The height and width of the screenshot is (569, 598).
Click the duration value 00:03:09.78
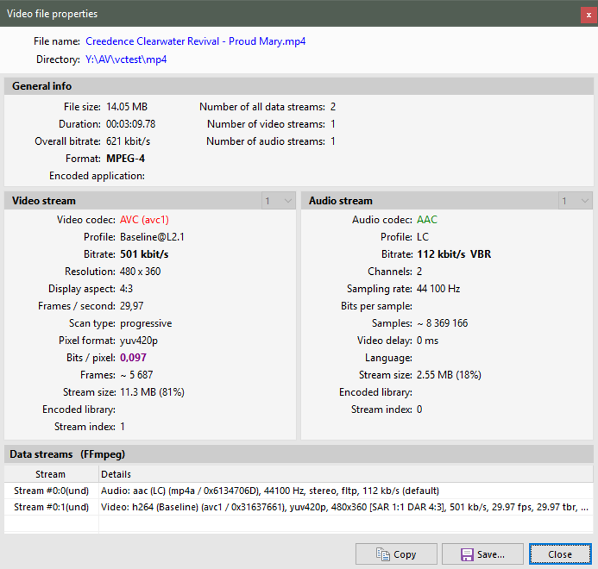point(131,124)
